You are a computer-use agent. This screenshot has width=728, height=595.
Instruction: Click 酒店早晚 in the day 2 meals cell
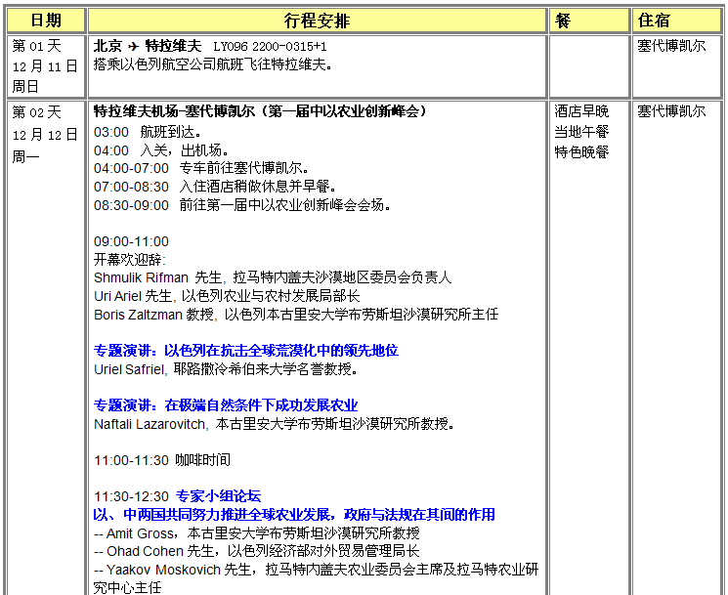point(581,111)
